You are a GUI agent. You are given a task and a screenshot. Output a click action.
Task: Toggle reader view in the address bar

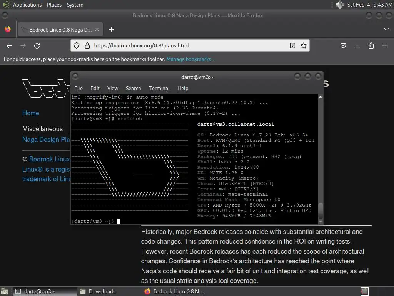(293, 45)
